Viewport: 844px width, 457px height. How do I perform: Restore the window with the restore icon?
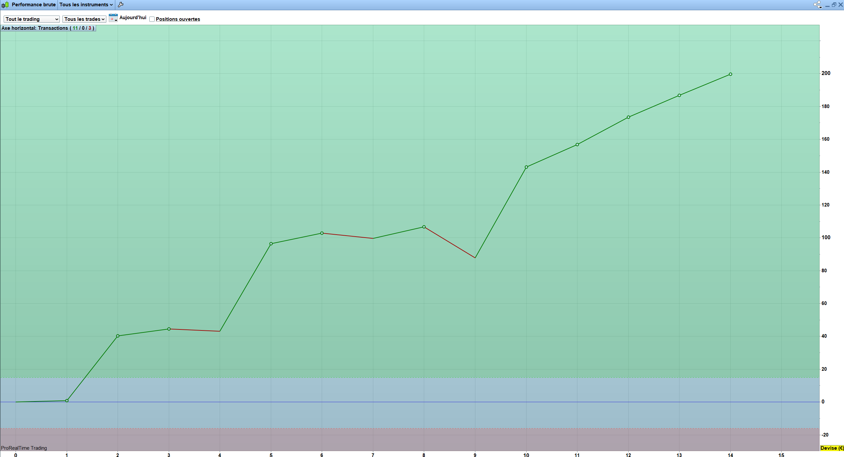tap(834, 5)
